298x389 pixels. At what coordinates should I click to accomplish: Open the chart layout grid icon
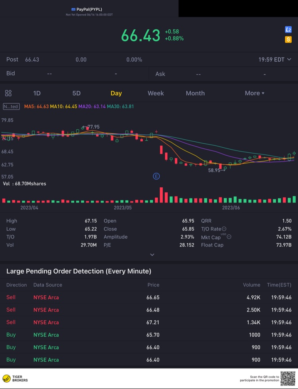(8, 93)
